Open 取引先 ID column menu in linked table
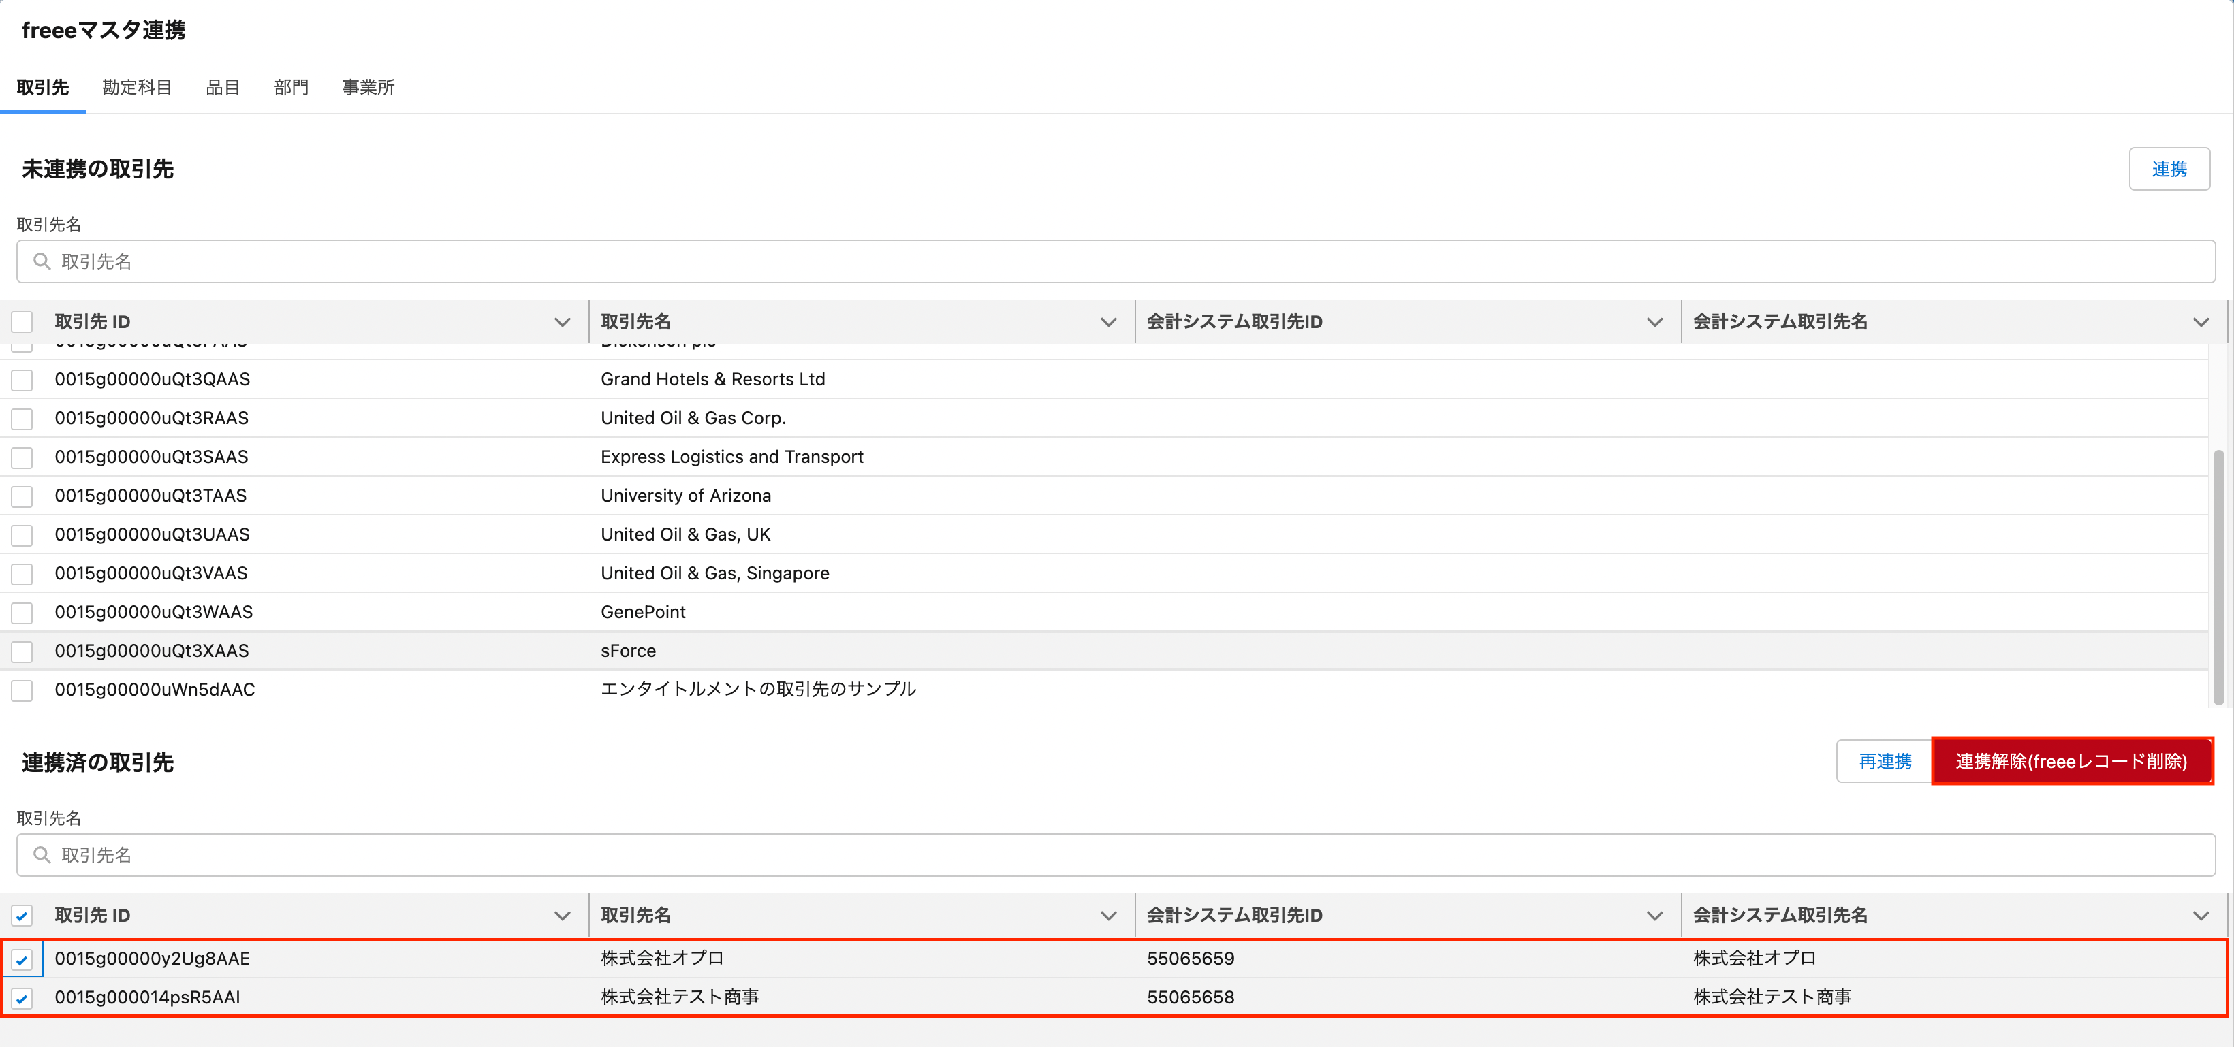Image resolution: width=2234 pixels, height=1047 pixels. point(562,915)
